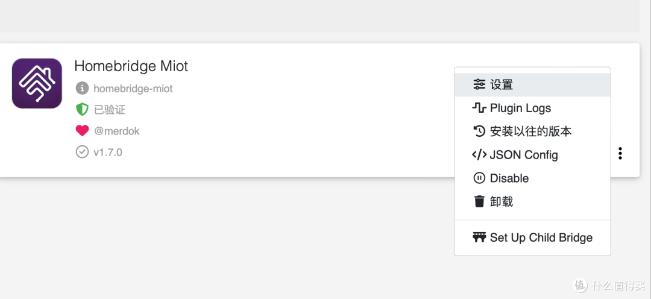Image resolution: width=651 pixels, height=299 pixels.
Task: Click the history clock icon
Action: (x=479, y=131)
